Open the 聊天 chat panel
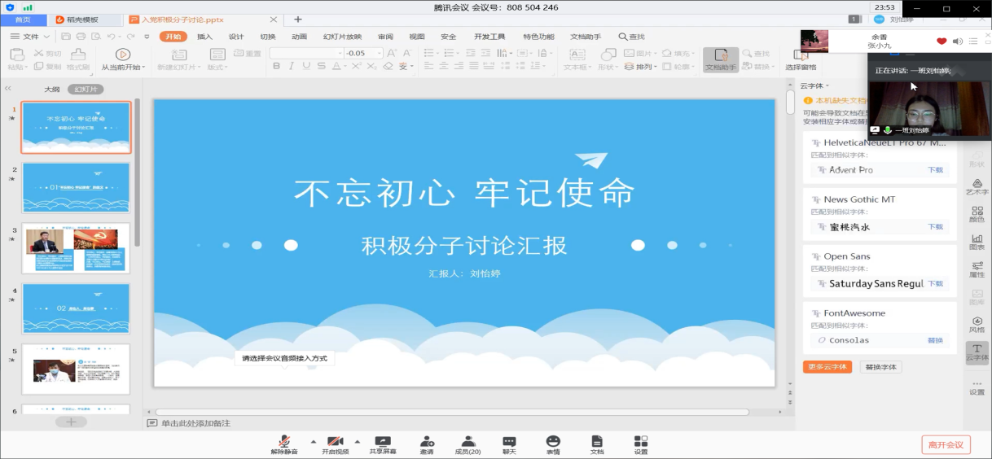Image resolution: width=992 pixels, height=459 pixels. 509,444
